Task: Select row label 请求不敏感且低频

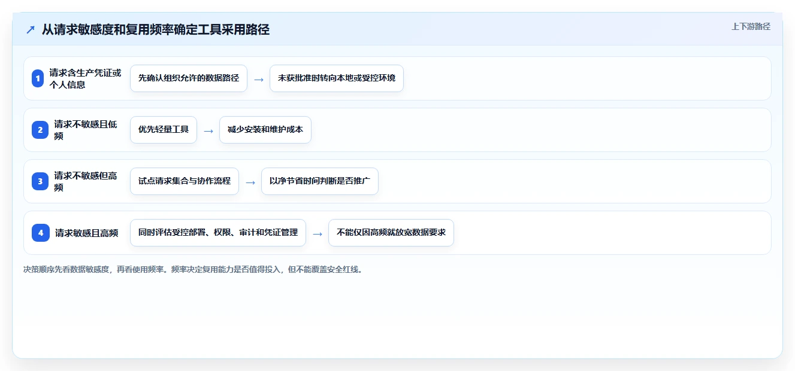Action: [86, 130]
